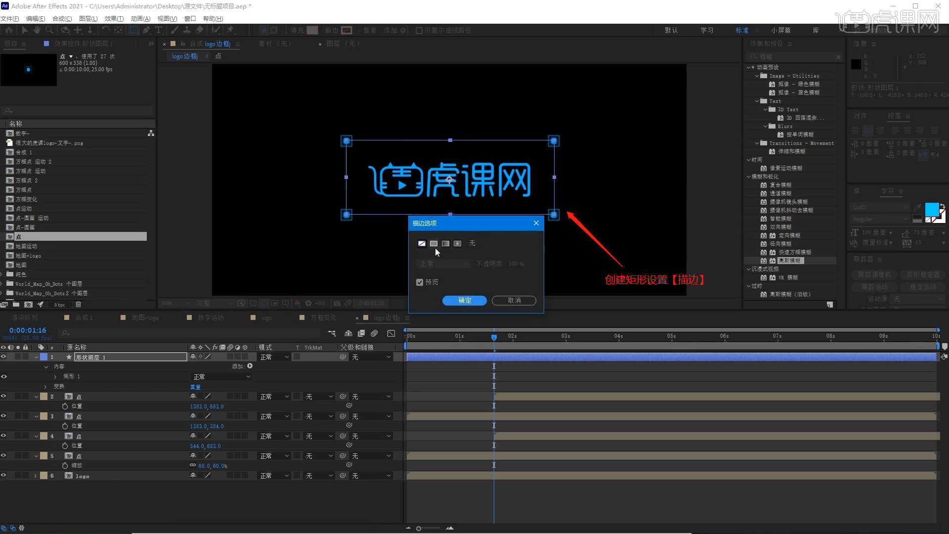
Task: Click the 确定 button
Action: [x=464, y=301]
